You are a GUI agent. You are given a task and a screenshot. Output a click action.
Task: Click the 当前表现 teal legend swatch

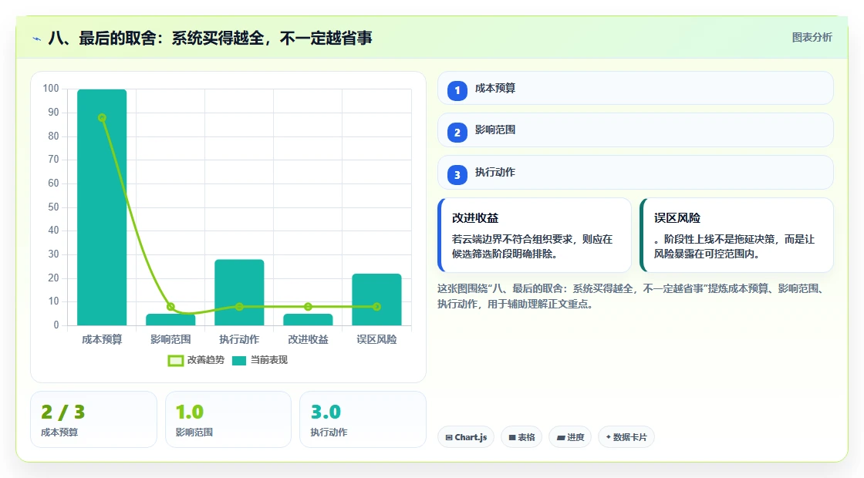pyautogui.click(x=238, y=361)
